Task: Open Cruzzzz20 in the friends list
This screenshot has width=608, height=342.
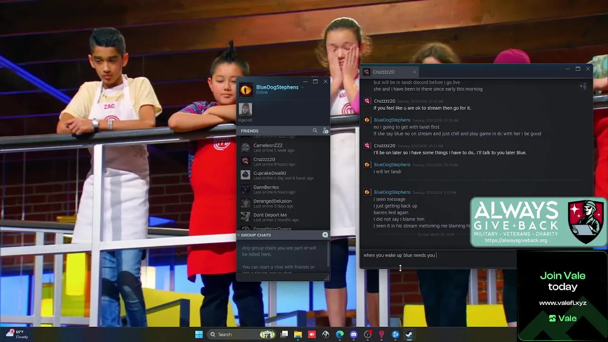Action: [283, 161]
